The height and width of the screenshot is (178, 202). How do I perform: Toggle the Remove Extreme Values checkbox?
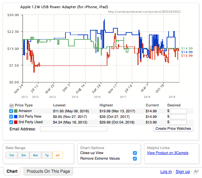pyautogui.click(x=135, y=159)
